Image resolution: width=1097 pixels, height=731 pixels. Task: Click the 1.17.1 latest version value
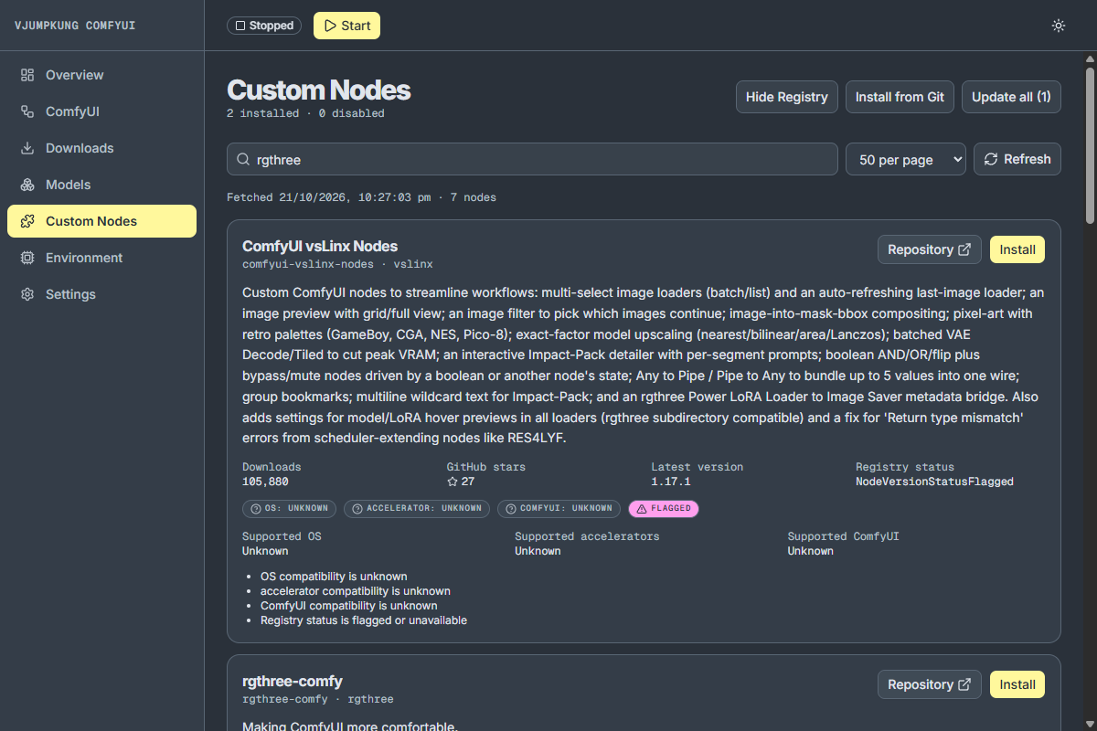click(671, 482)
